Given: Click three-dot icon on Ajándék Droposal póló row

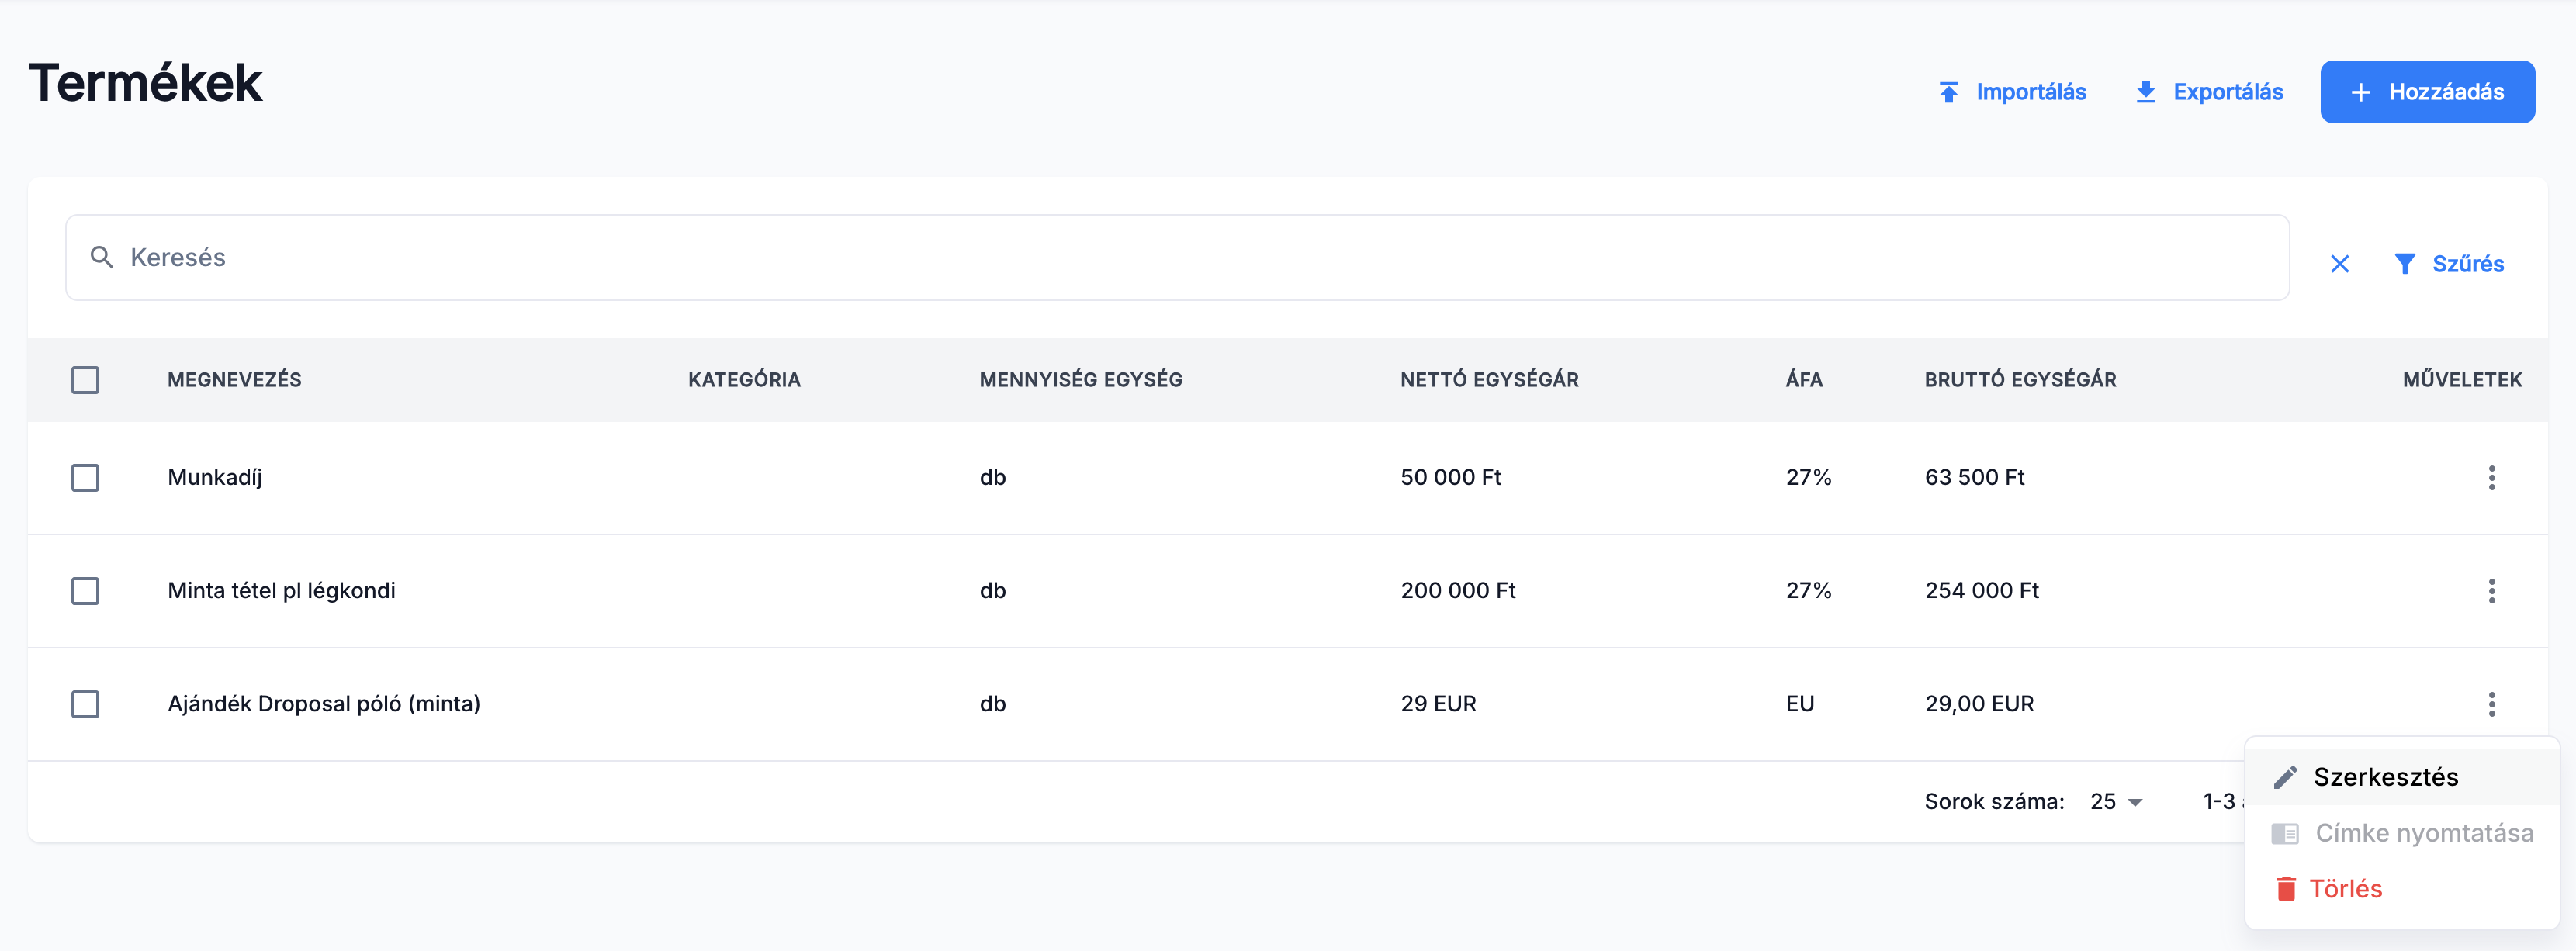Looking at the screenshot, I should click(x=2491, y=704).
